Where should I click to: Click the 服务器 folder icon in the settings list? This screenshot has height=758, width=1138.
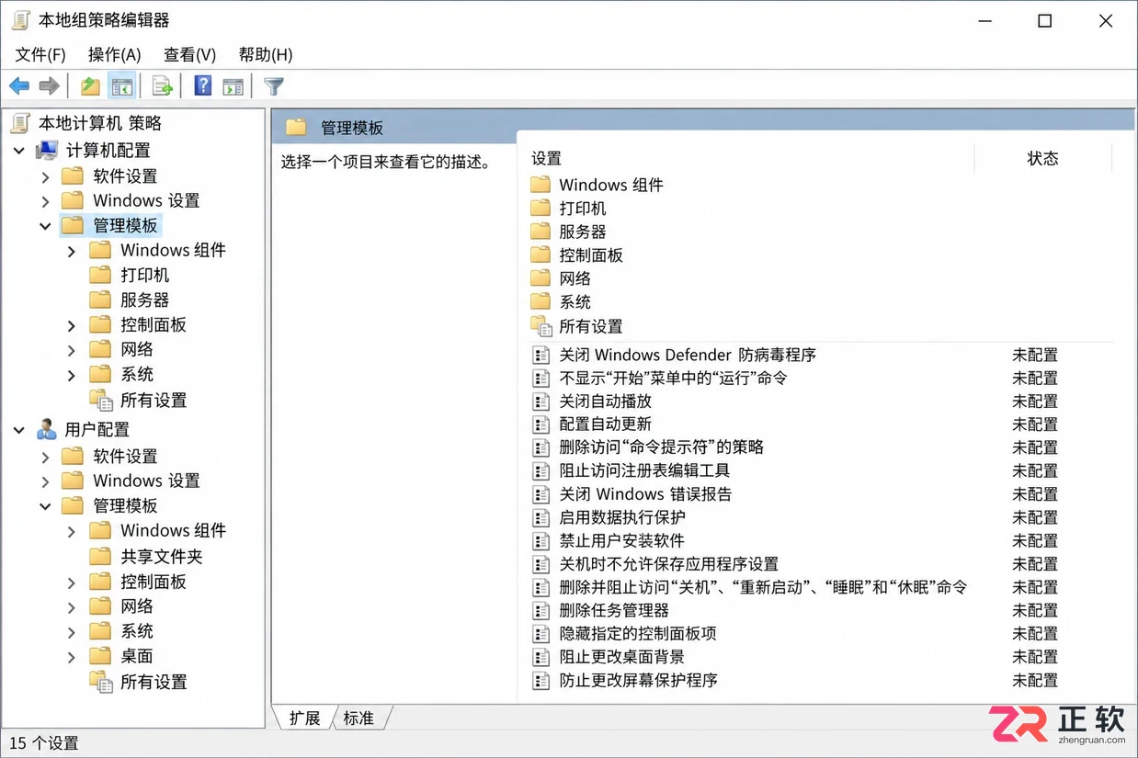click(541, 232)
